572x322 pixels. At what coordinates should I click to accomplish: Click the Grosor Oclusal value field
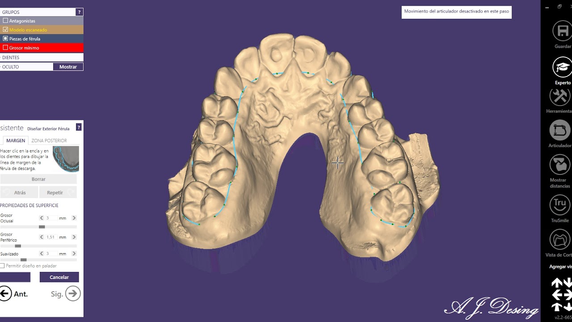tap(51, 218)
